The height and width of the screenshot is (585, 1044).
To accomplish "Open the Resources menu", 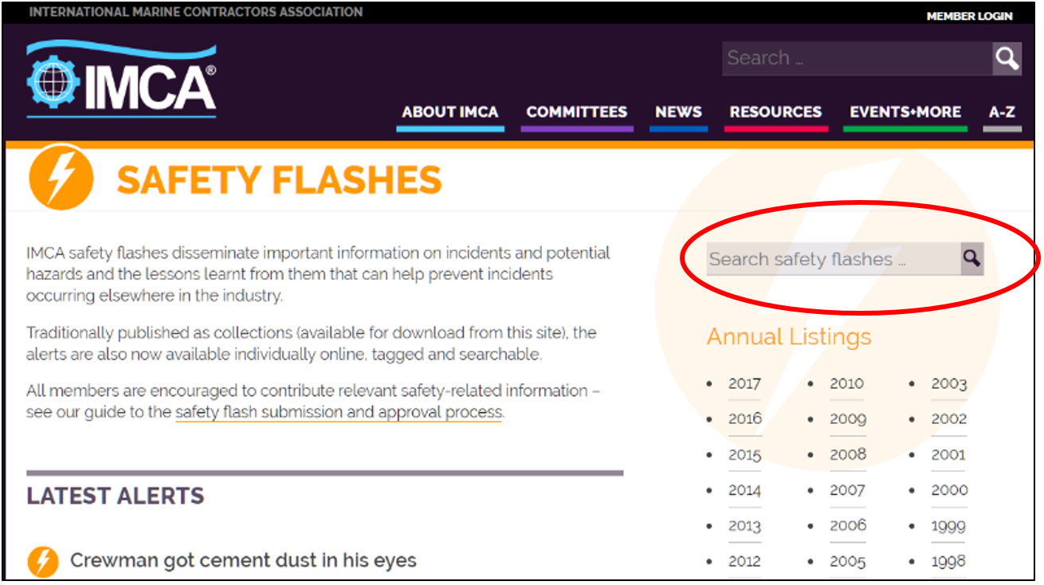I will point(775,112).
